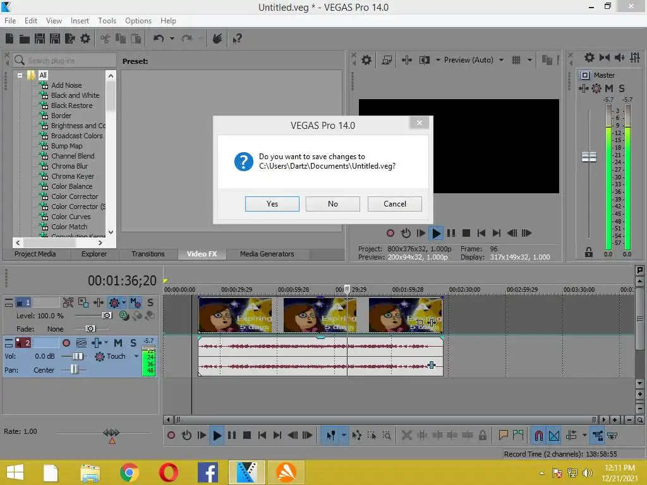
Task: Switch to the Transitions tab
Action: click(x=148, y=254)
